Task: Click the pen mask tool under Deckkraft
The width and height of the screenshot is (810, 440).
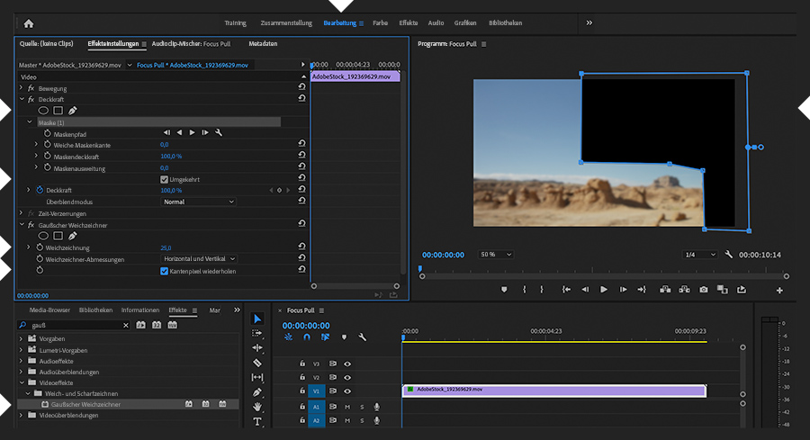Action: (x=73, y=111)
